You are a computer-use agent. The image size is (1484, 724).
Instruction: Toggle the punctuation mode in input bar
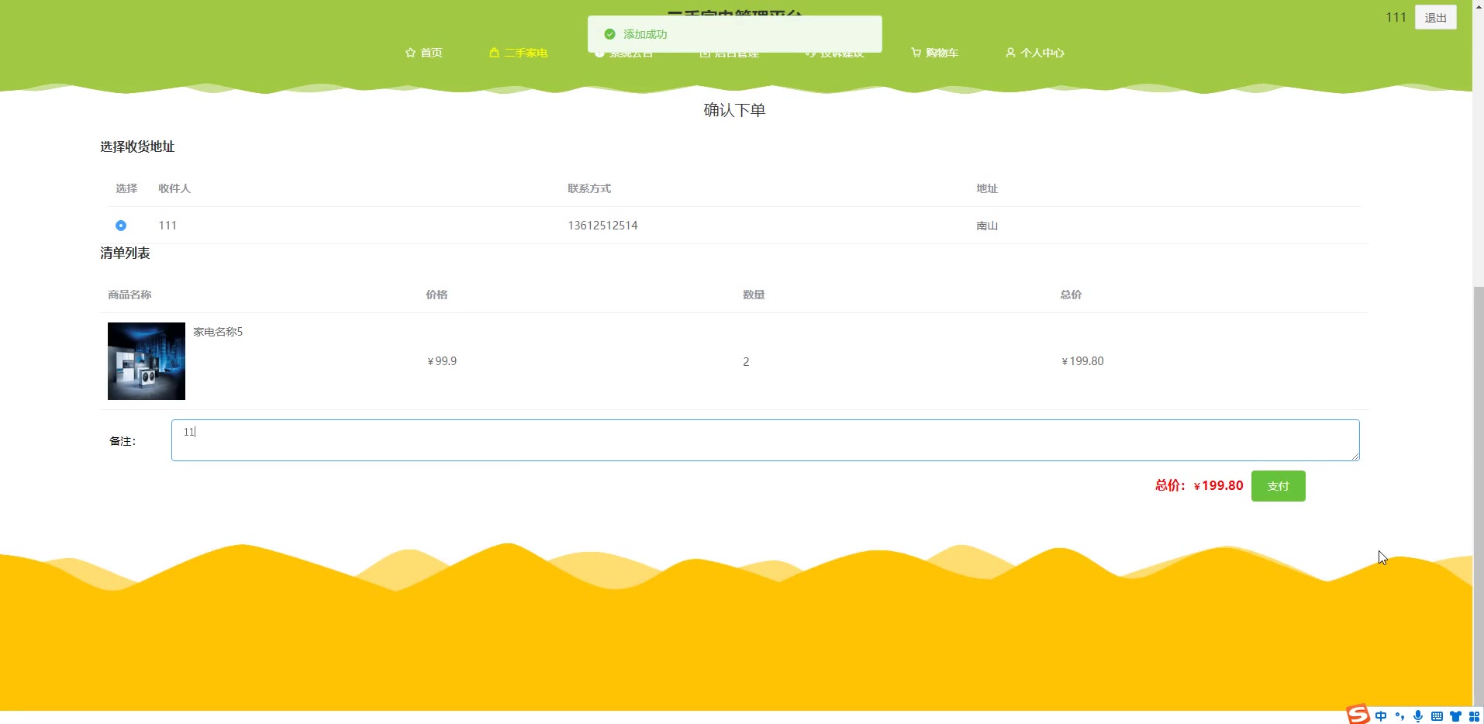click(1399, 716)
